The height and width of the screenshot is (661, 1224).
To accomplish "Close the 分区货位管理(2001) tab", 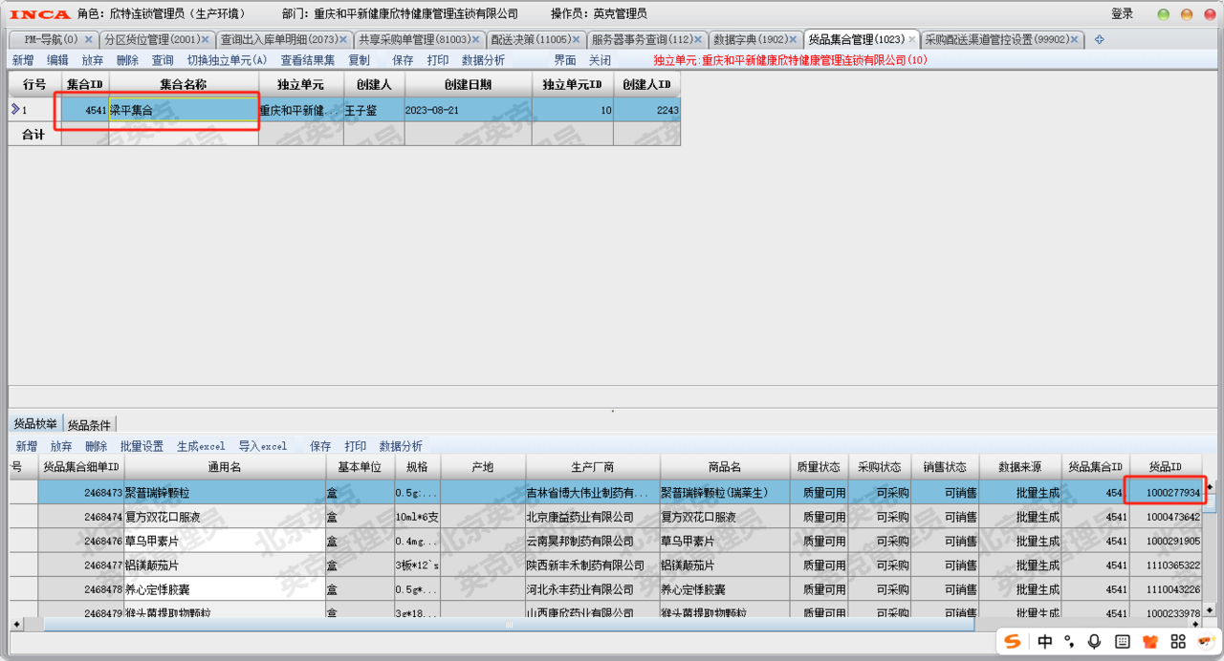I will (x=205, y=39).
